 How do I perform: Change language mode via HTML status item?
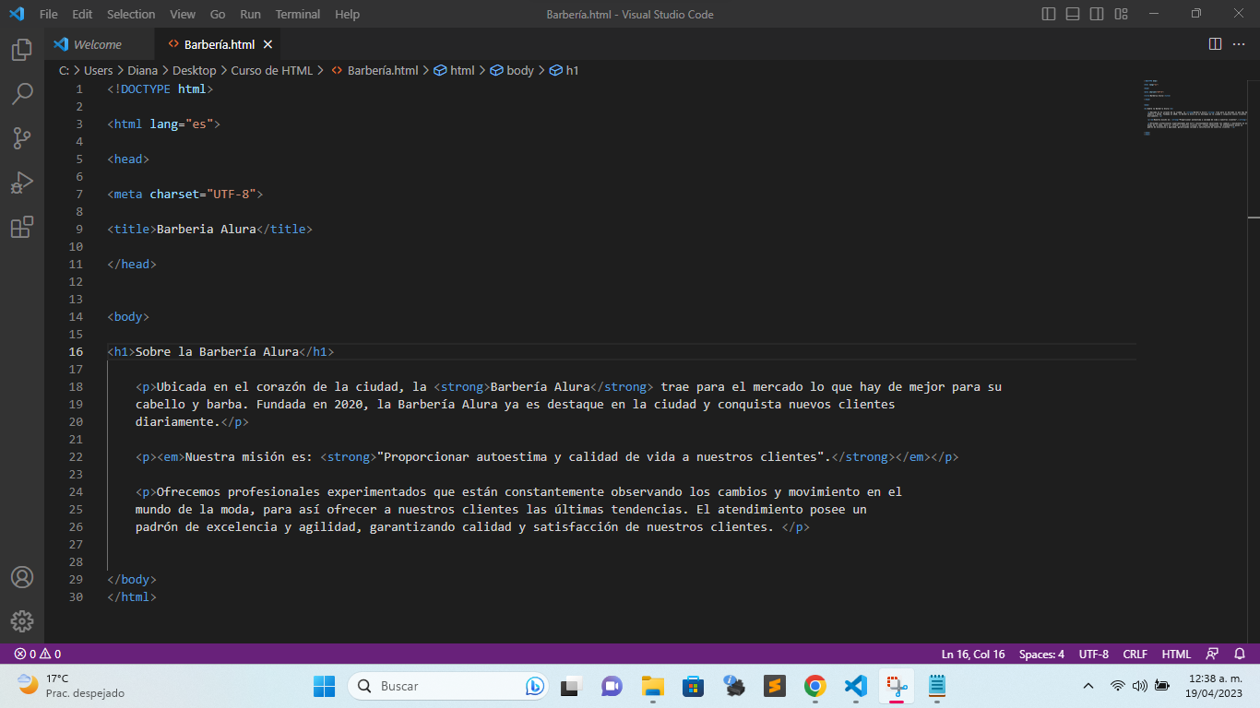coord(1176,654)
